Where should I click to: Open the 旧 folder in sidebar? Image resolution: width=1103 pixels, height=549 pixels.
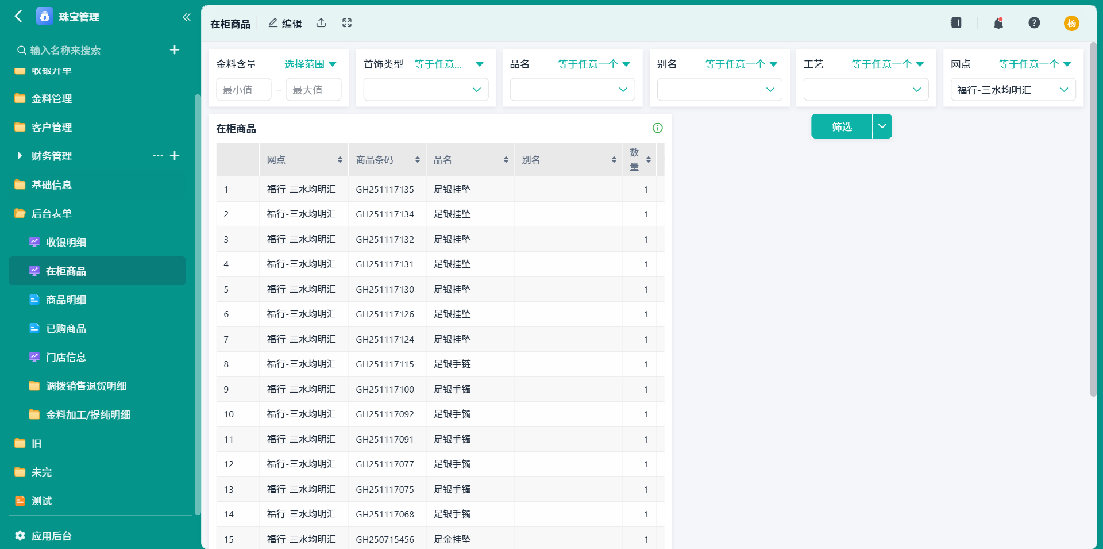tap(97, 443)
